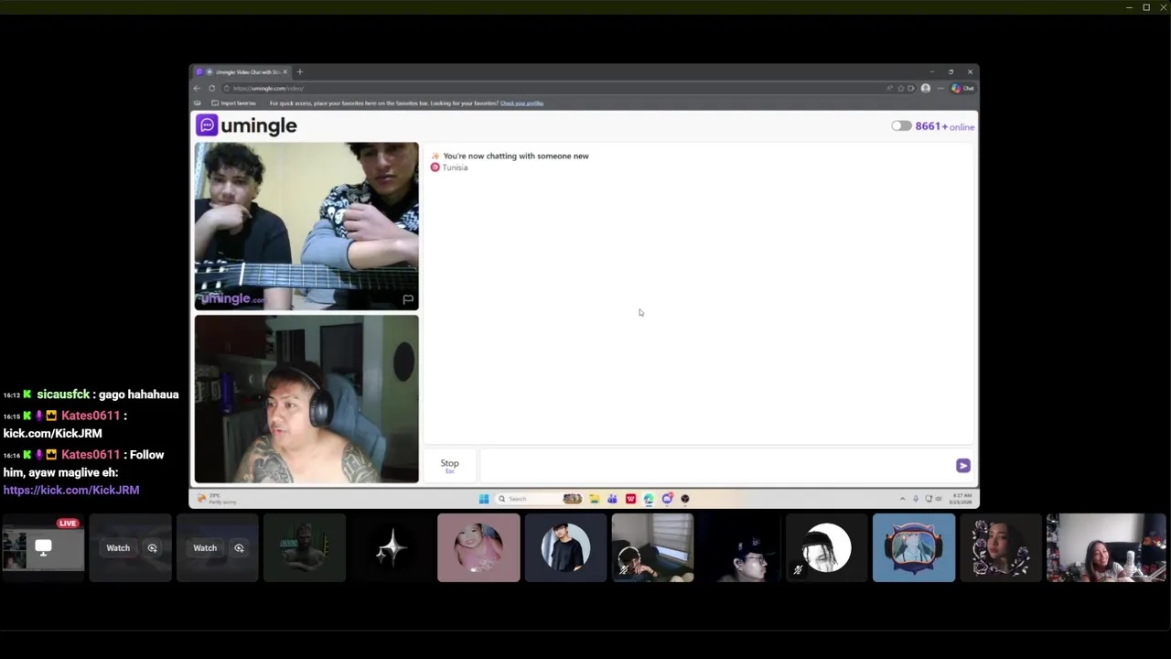
Task: Open the Teams taskbar icon
Action: click(x=612, y=499)
